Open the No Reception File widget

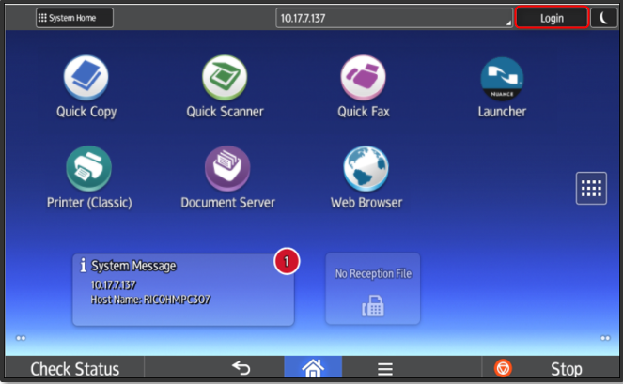(373, 288)
